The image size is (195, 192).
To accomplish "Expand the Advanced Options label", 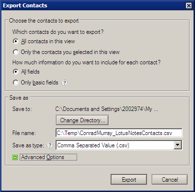I will tap(48, 157).
